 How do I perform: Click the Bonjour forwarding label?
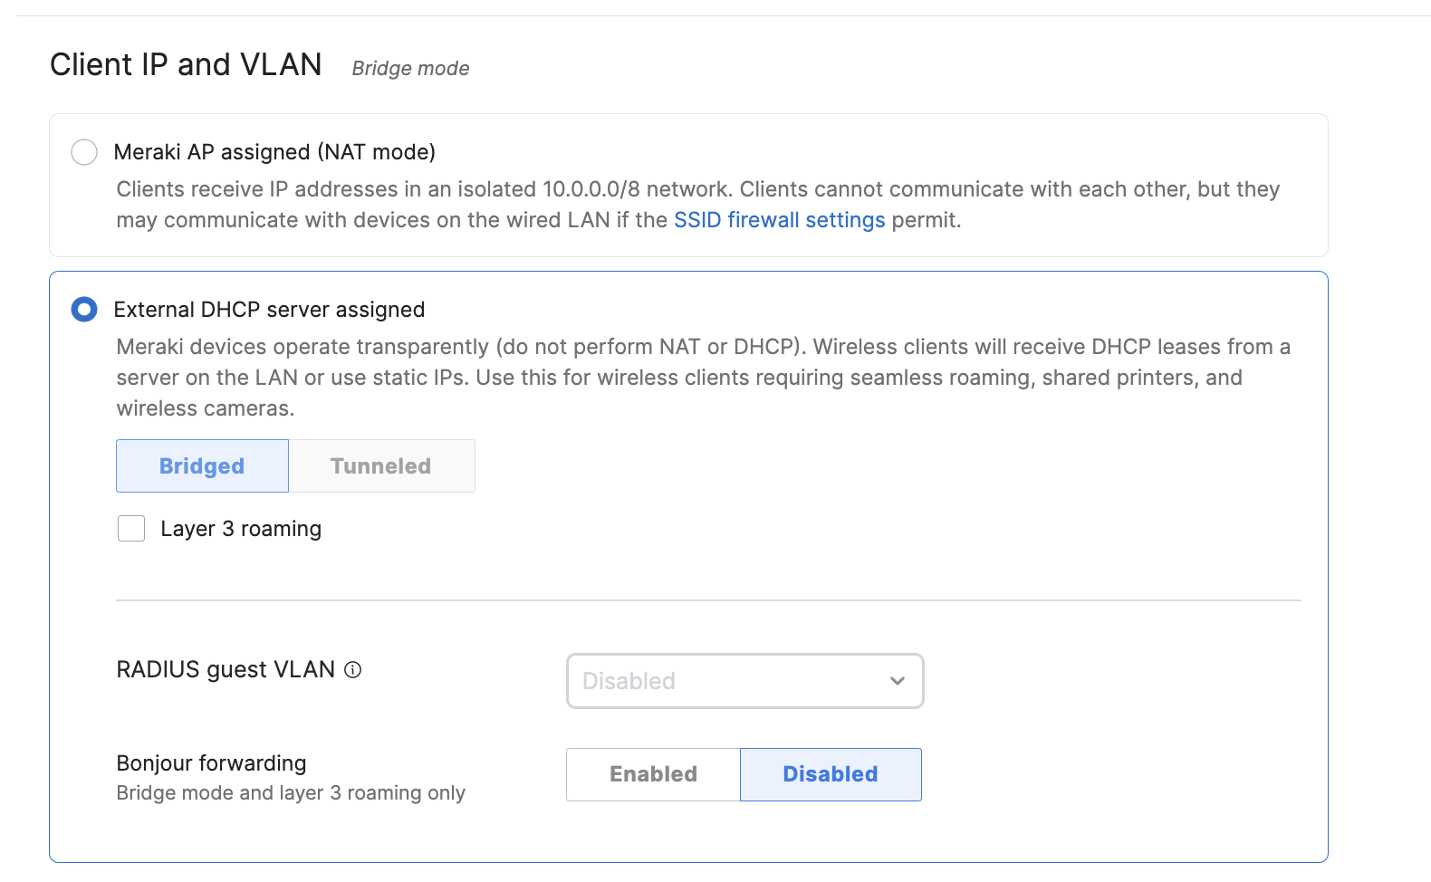click(x=211, y=763)
